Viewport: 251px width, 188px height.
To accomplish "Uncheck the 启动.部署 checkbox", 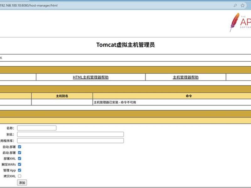I will coord(19,153).
